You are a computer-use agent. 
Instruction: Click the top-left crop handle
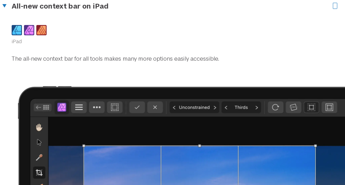pos(84,146)
